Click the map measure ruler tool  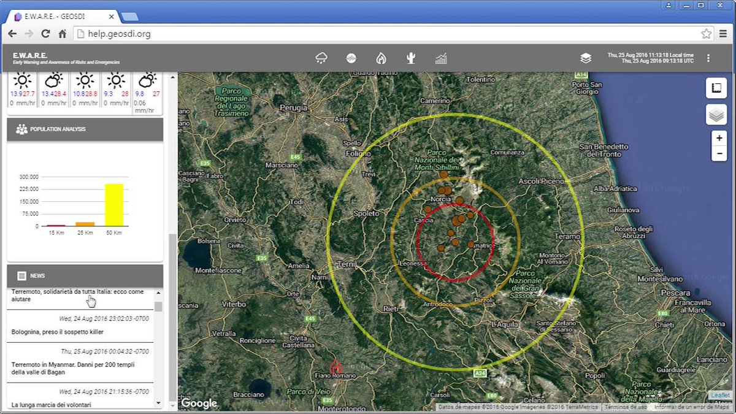click(x=716, y=89)
